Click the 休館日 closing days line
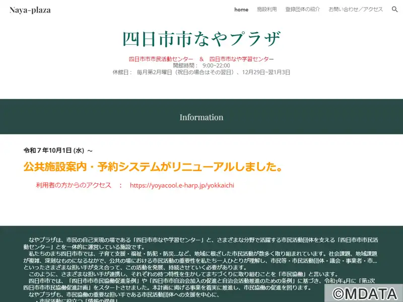Screen dimensions: 403x302 [x=201, y=72]
